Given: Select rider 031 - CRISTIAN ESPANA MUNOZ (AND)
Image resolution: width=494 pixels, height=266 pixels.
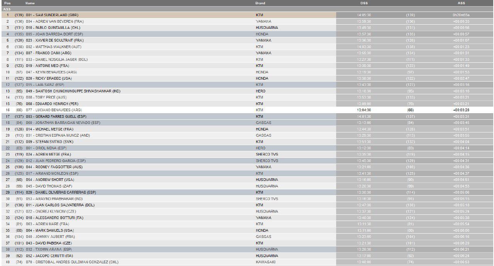Looking at the screenshot, I should [59, 135].
